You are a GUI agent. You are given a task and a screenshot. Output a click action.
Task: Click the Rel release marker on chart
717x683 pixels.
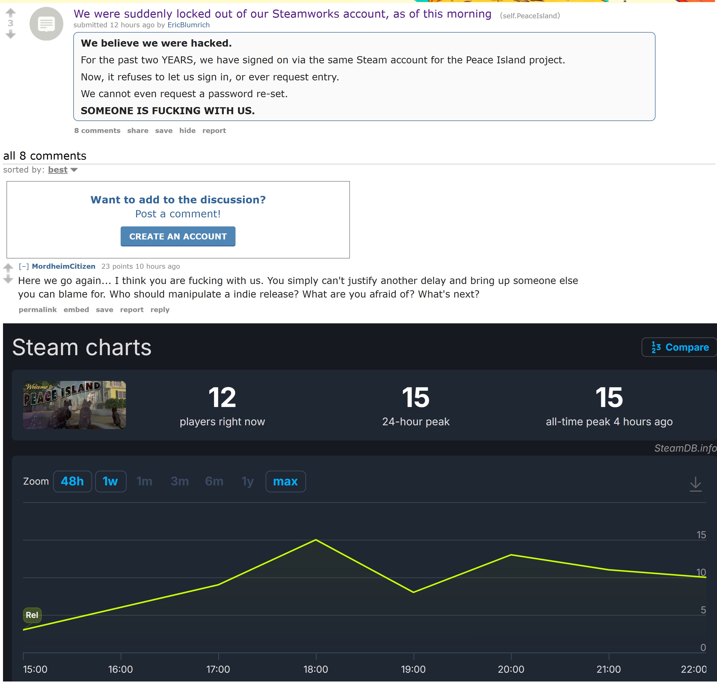coord(32,615)
